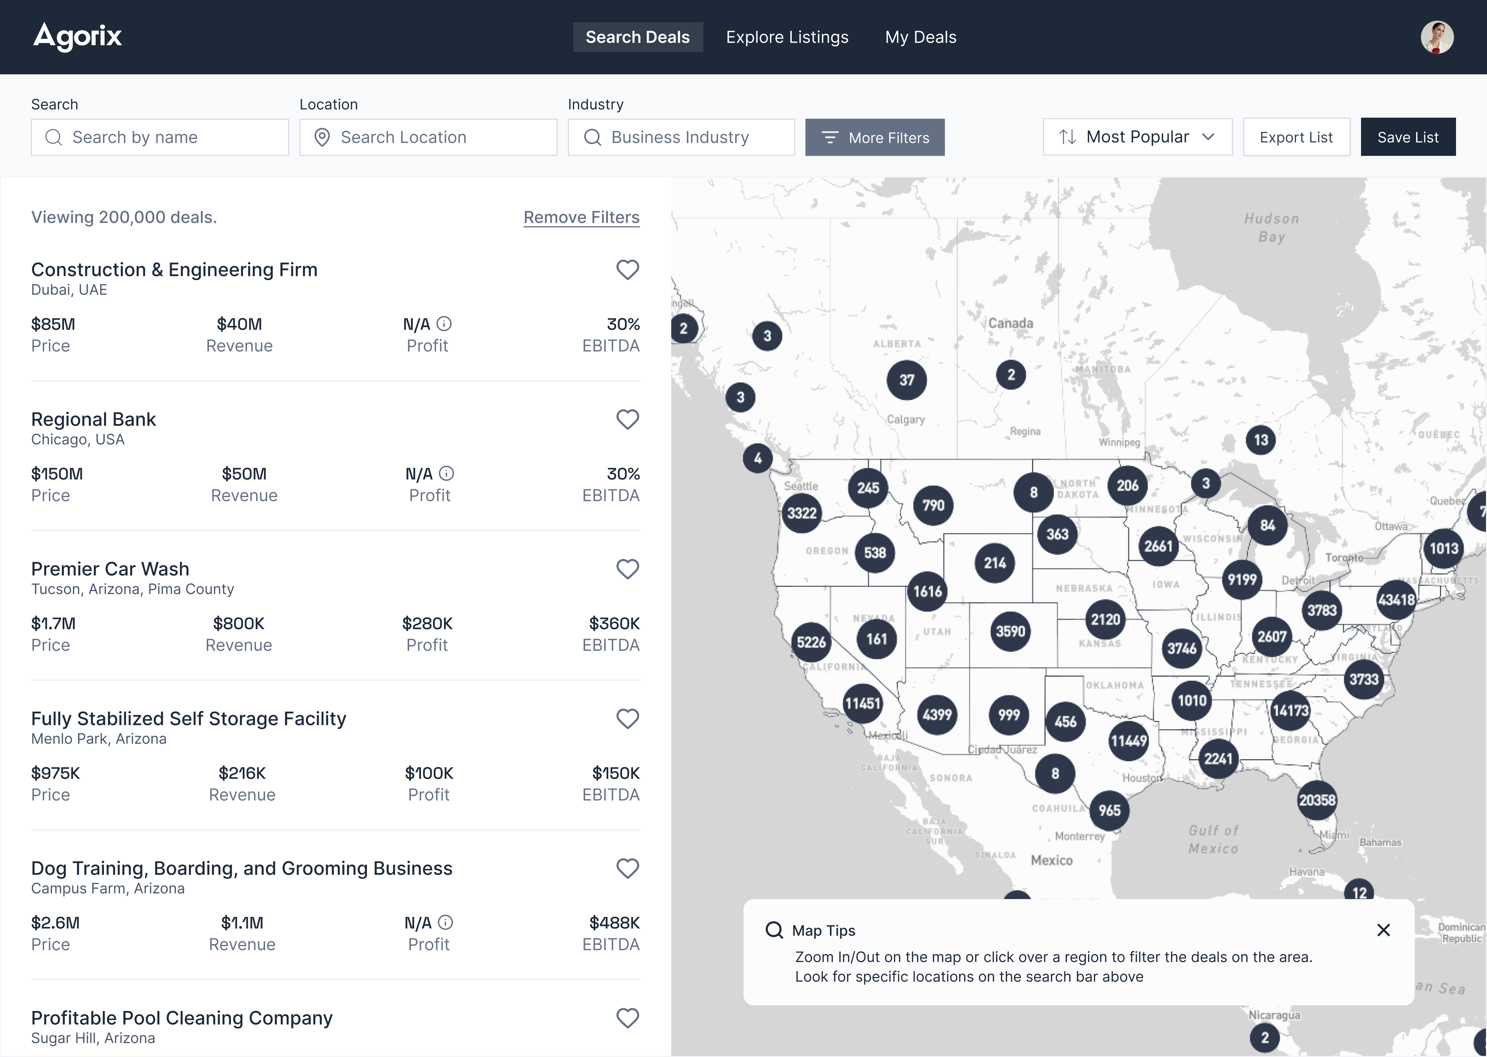Open the Premier Car Wash listing
This screenshot has width=1487, height=1057.
[x=110, y=569]
